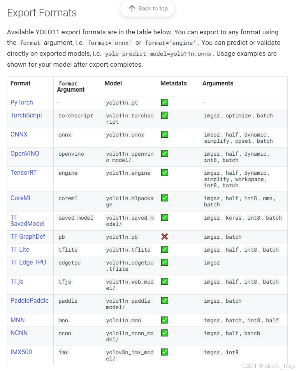Screen dimensions: 297x371
Task: Click the 'workspace' argument in TensorRT row
Action: click(249, 179)
